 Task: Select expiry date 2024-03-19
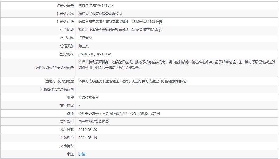pyautogui.click(x=88, y=138)
